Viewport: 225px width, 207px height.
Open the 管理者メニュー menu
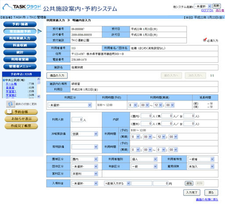click(x=20, y=66)
